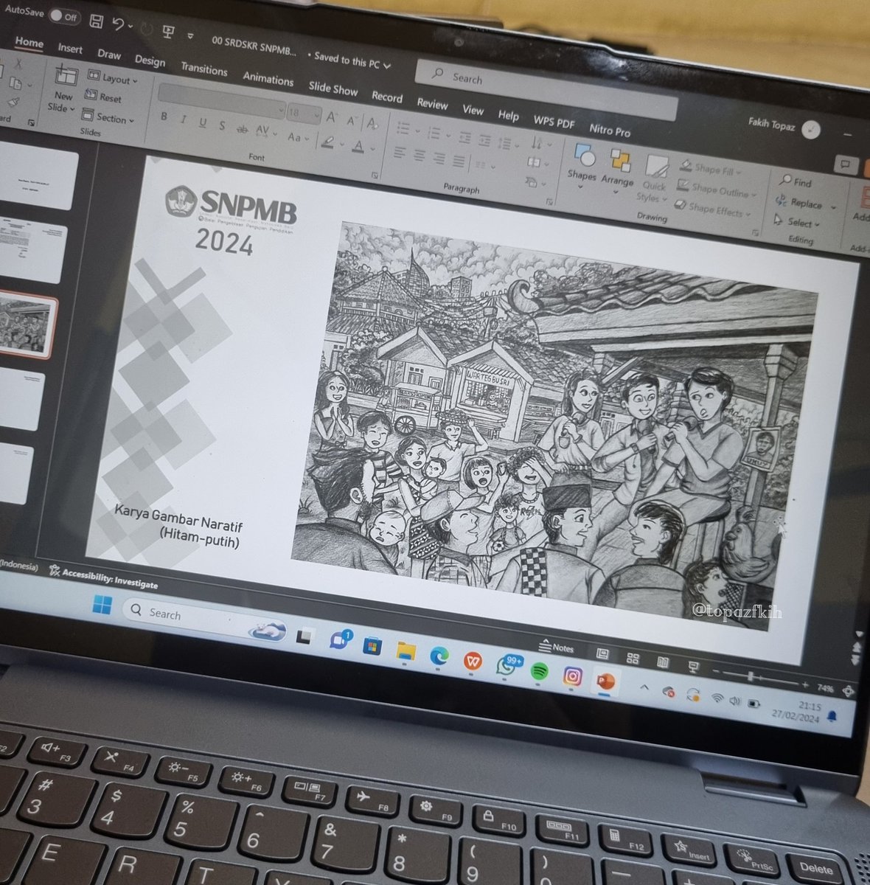Image resolution: width=870 pixels, height=885 pixels.
Task: Open the Draw tab
Action: tap(109, 54)
